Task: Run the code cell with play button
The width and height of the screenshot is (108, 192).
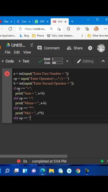Action: point(7,74)
